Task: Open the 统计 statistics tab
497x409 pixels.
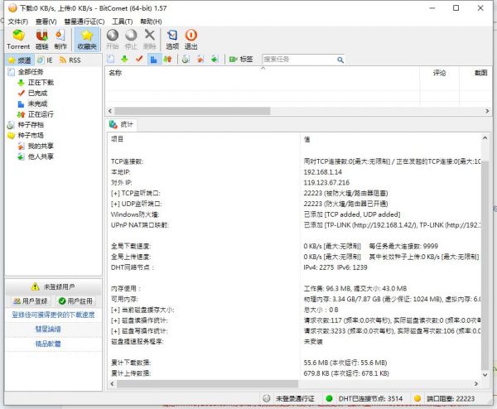Action: (x=122, y=124)
